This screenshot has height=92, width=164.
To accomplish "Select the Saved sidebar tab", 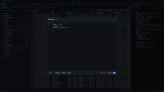I will [15, 7].
